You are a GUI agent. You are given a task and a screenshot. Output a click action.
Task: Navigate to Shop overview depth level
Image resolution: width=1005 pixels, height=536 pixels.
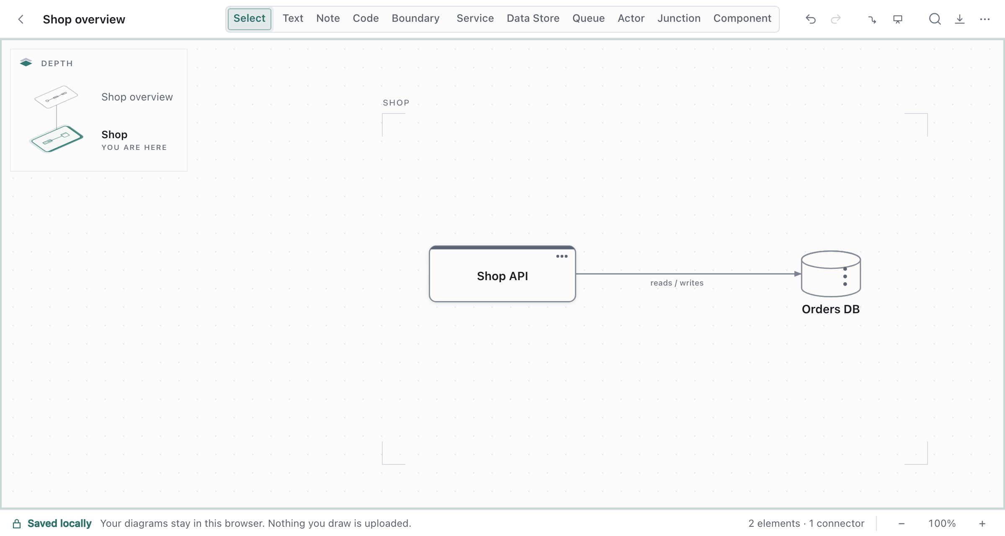click(x=137, y=97)
